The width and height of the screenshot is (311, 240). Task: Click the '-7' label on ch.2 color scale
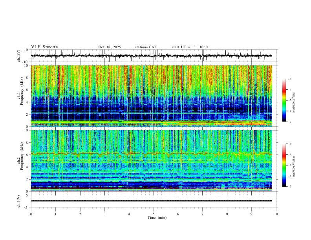(289, 186)
